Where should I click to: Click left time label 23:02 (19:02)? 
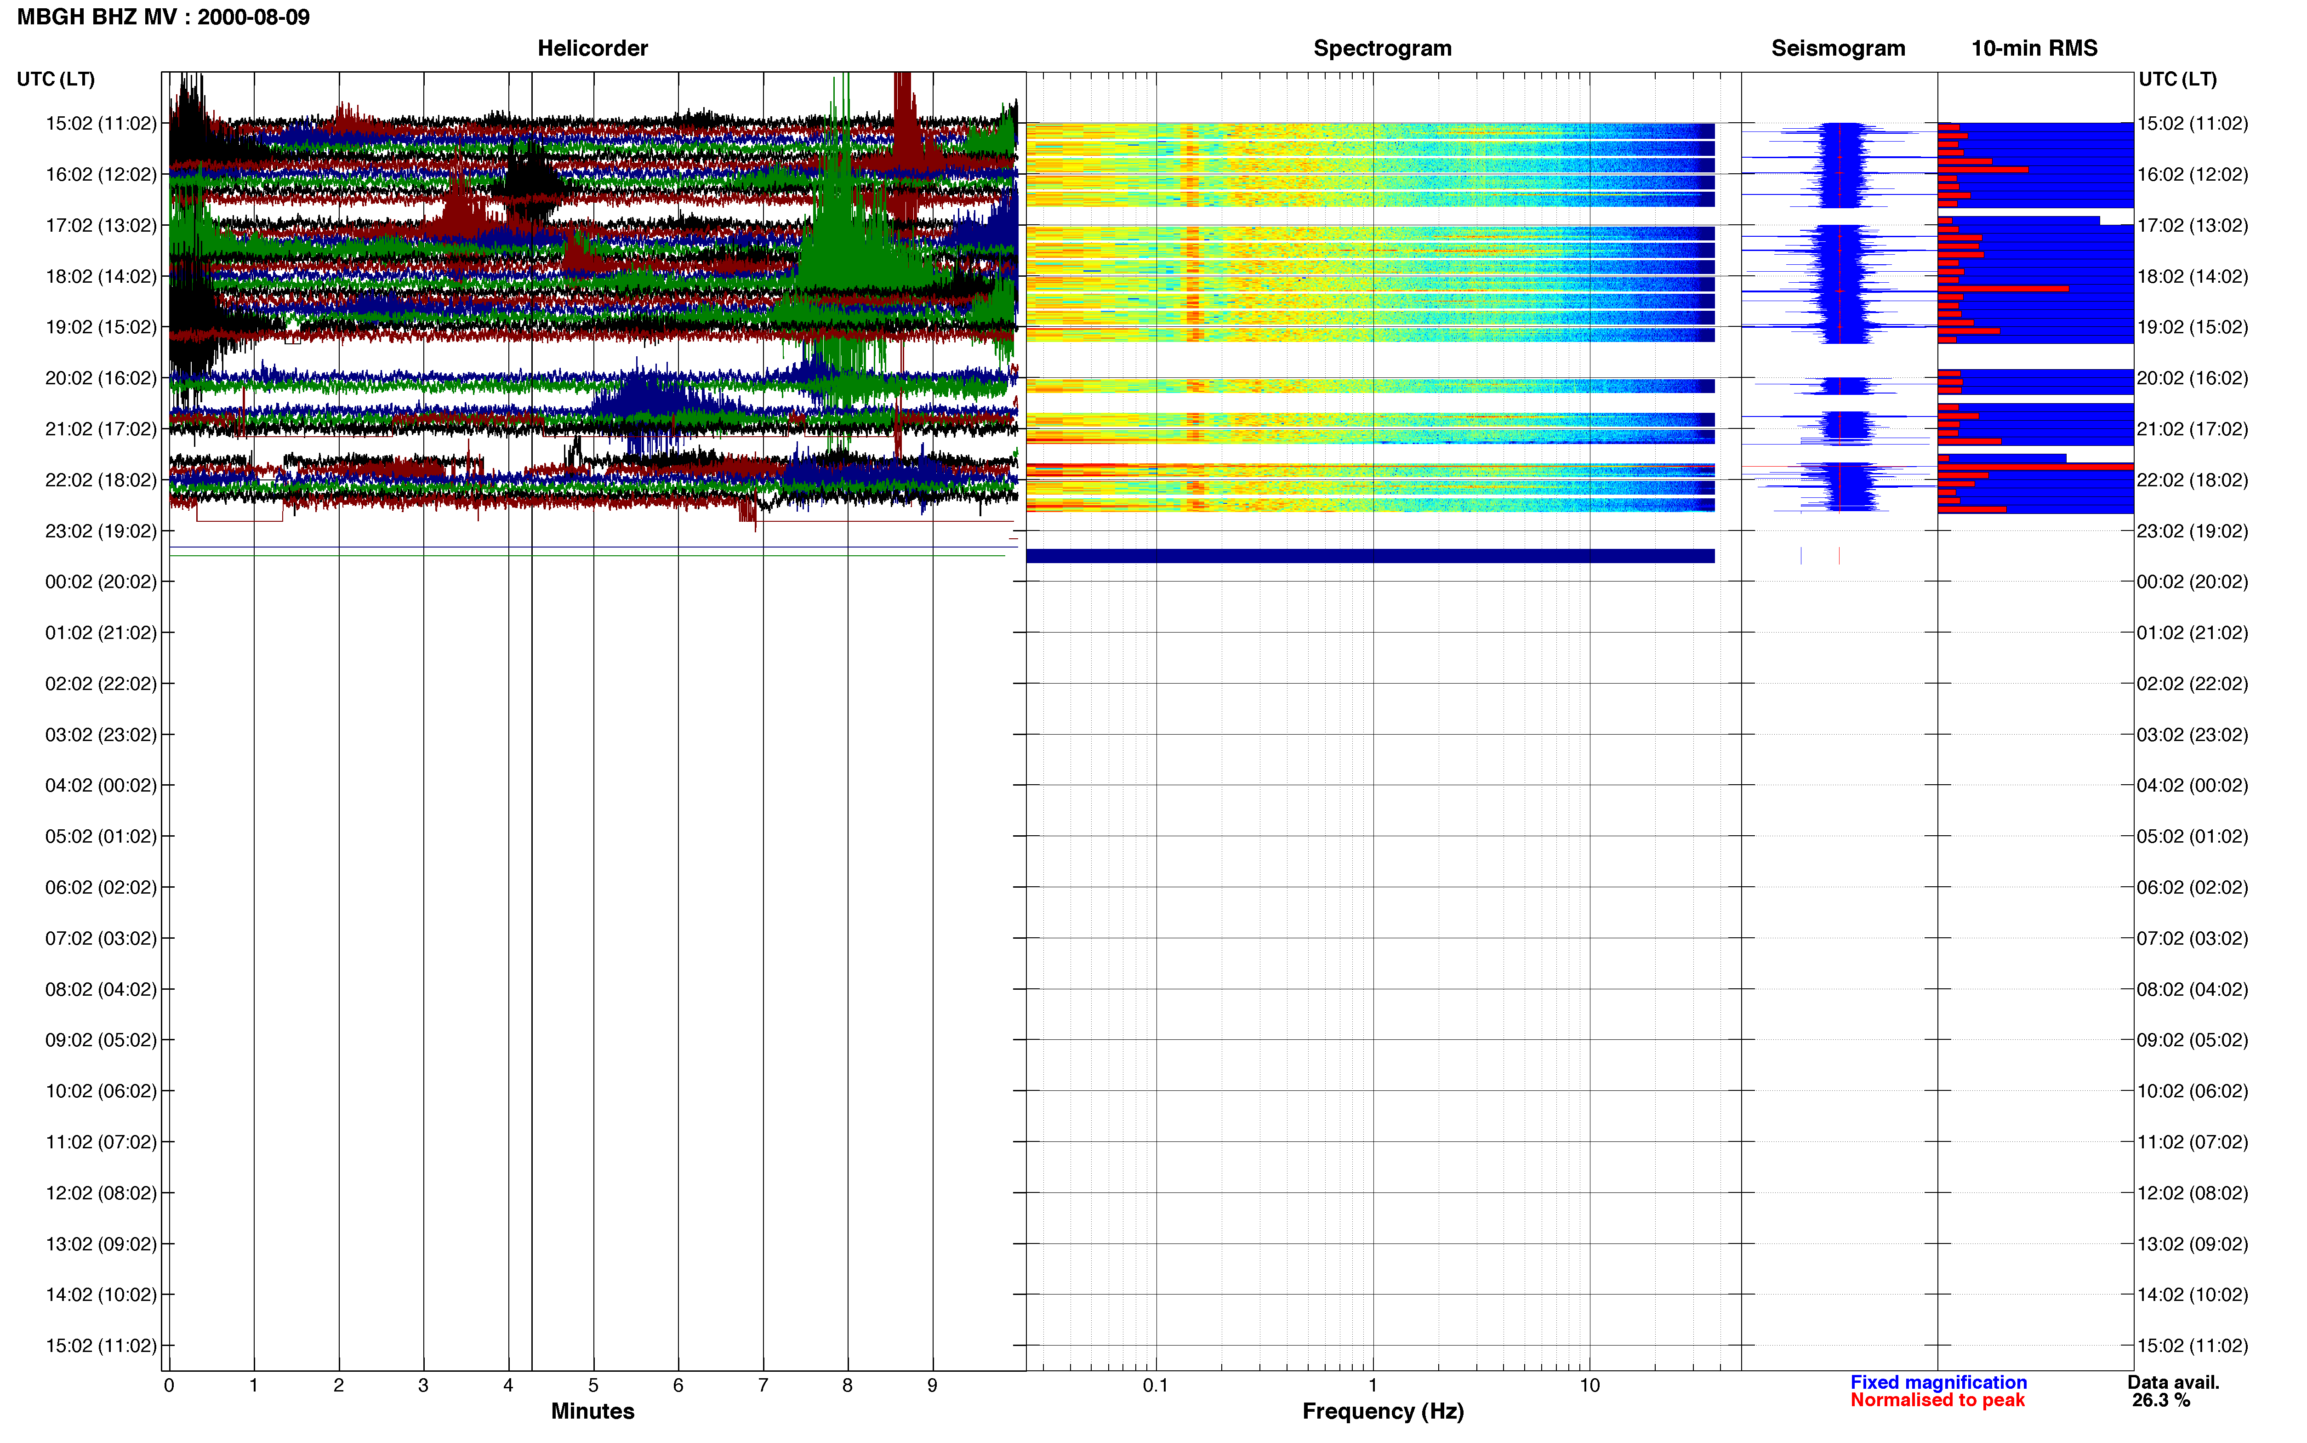coord(101,530)
